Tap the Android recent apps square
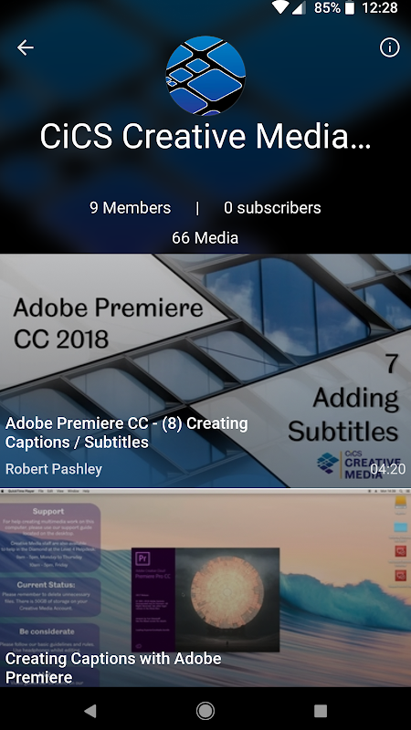The image size is (411, 730). (321, 711)
